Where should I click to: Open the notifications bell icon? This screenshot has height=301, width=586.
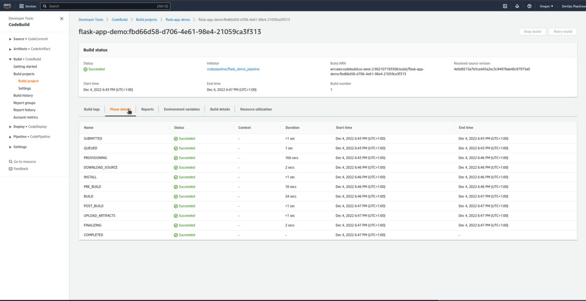[517, 6]
